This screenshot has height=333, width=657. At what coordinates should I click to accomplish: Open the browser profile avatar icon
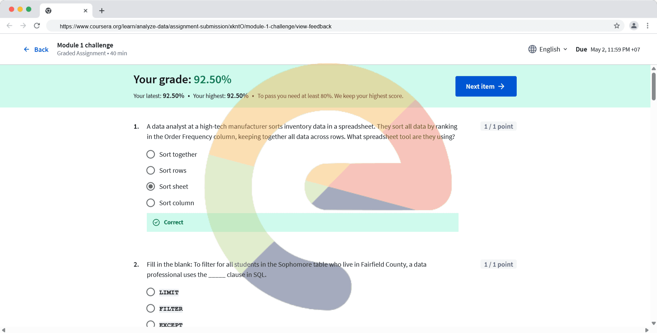[x=634, y=26]
